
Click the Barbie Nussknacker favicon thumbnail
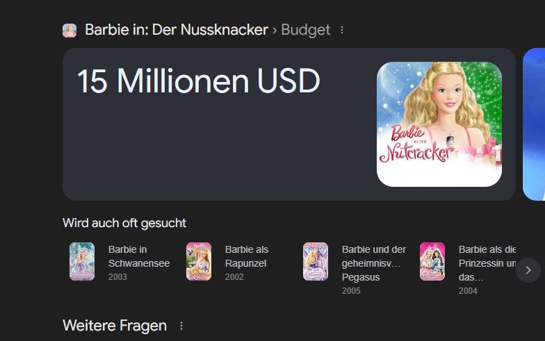[x=70, y=31]
